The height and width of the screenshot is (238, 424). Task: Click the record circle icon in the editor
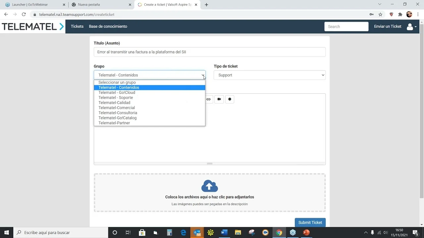click(230, 99)
